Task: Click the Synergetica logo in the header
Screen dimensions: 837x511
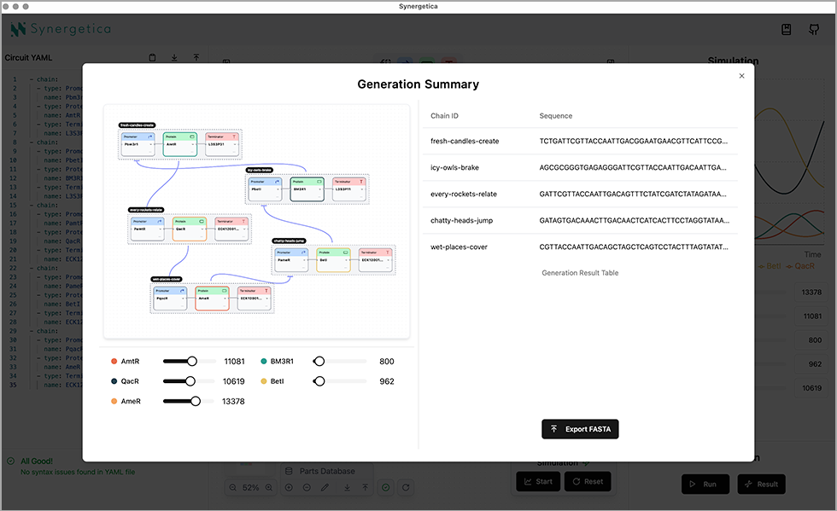Action: pos(61,29)
